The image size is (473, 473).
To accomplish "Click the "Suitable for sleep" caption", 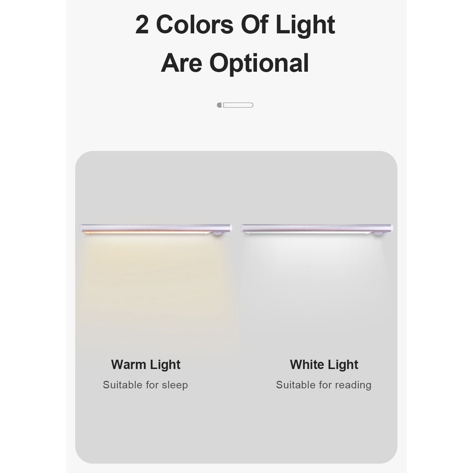I will (x=145, y=385).
